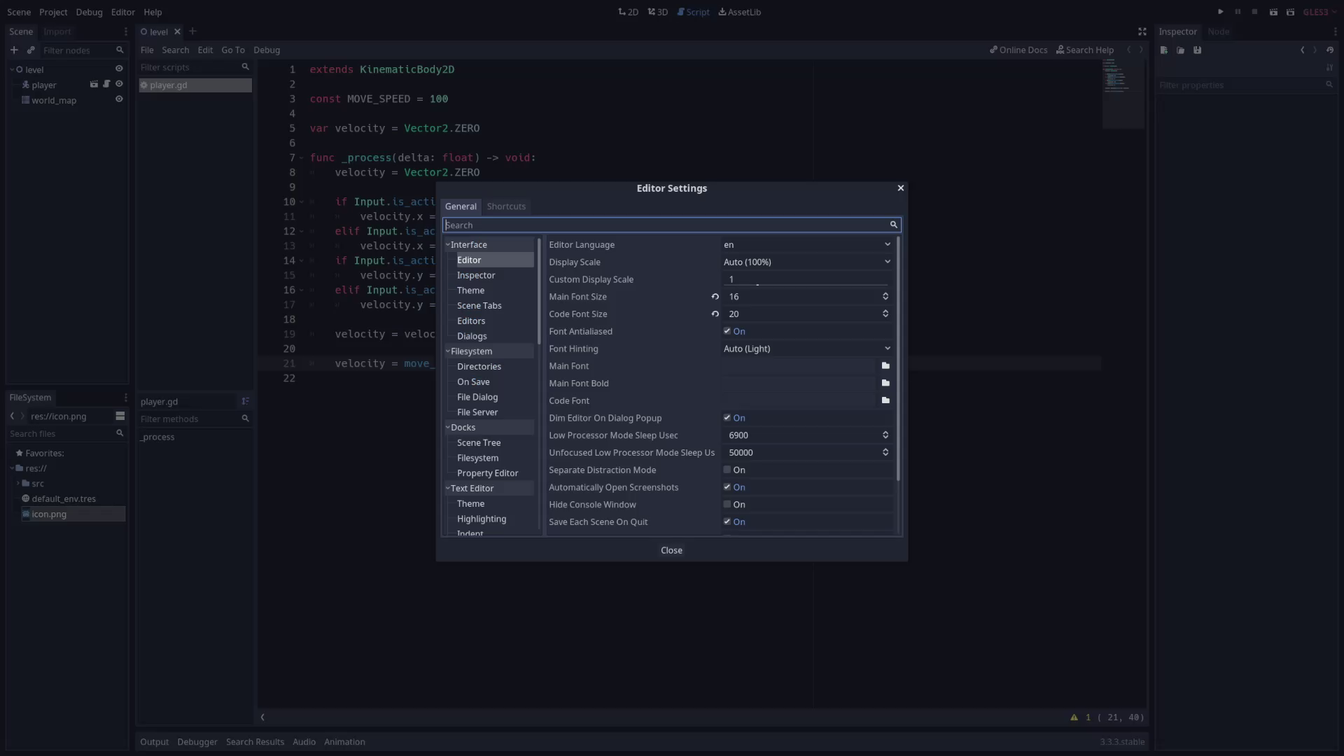1344x756 pixels.
Task: Open Font Hinting dropdown
Action: coord(807,349)
